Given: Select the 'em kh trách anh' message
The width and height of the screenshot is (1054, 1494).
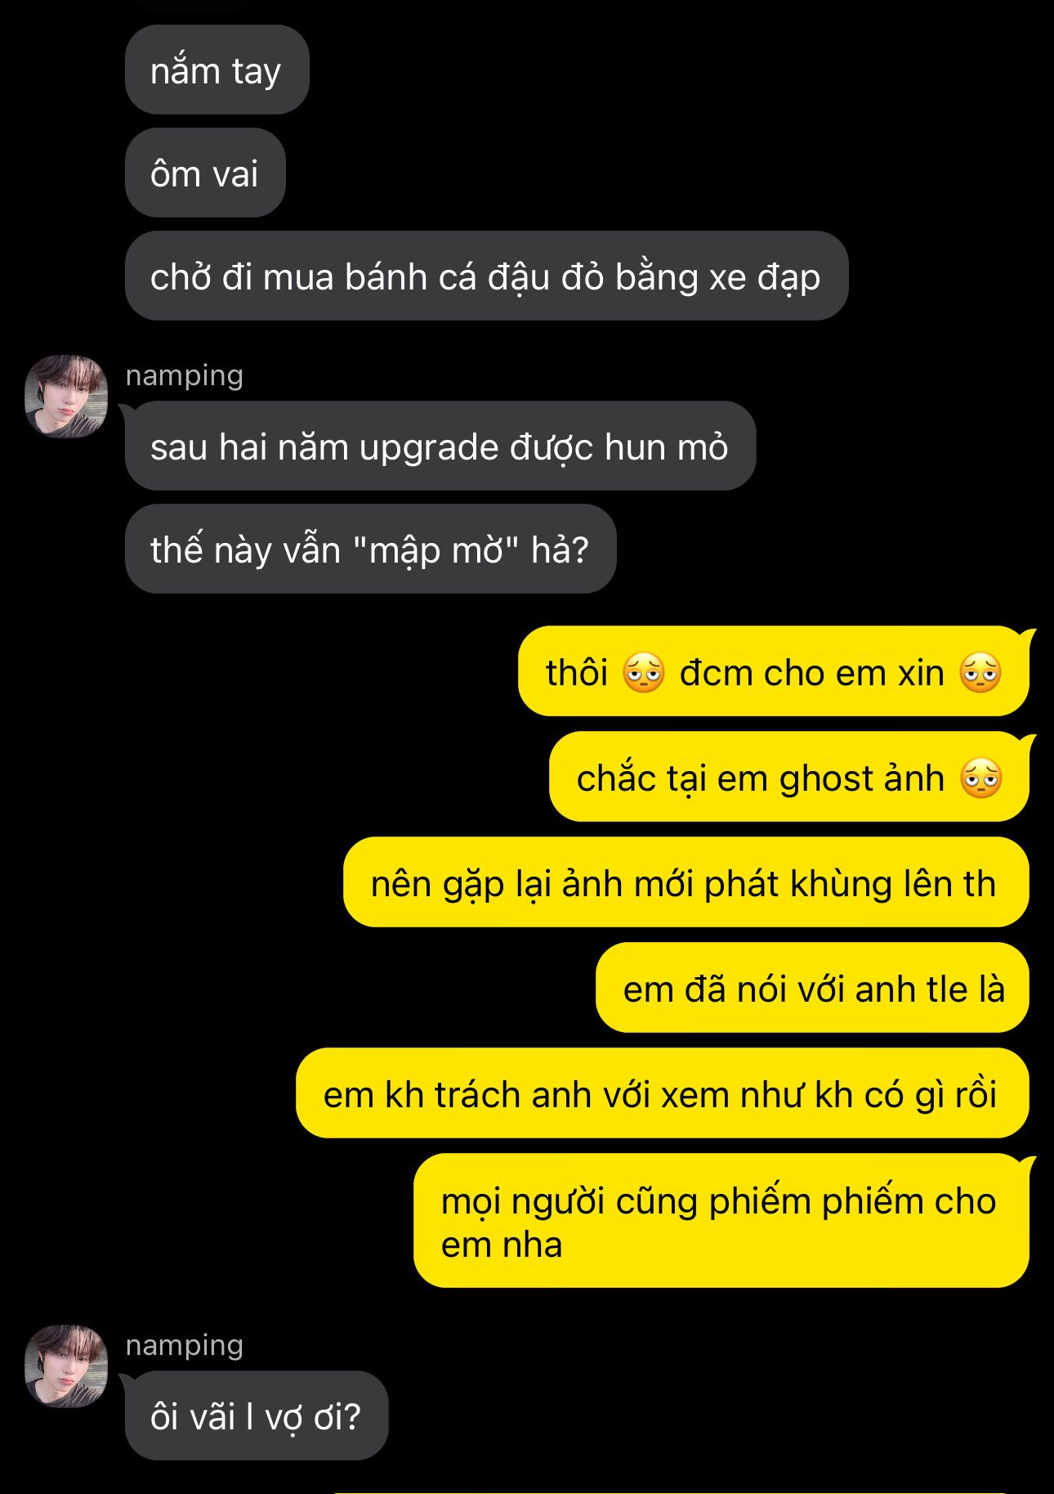Looking at the screenshot, I should click(662, 1093).
